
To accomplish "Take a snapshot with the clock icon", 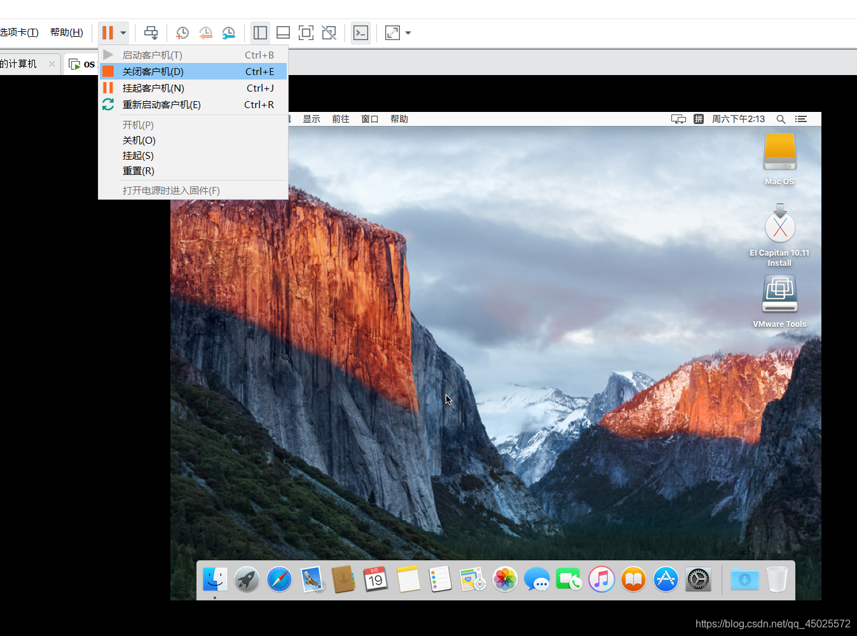I will coord(182,32).
